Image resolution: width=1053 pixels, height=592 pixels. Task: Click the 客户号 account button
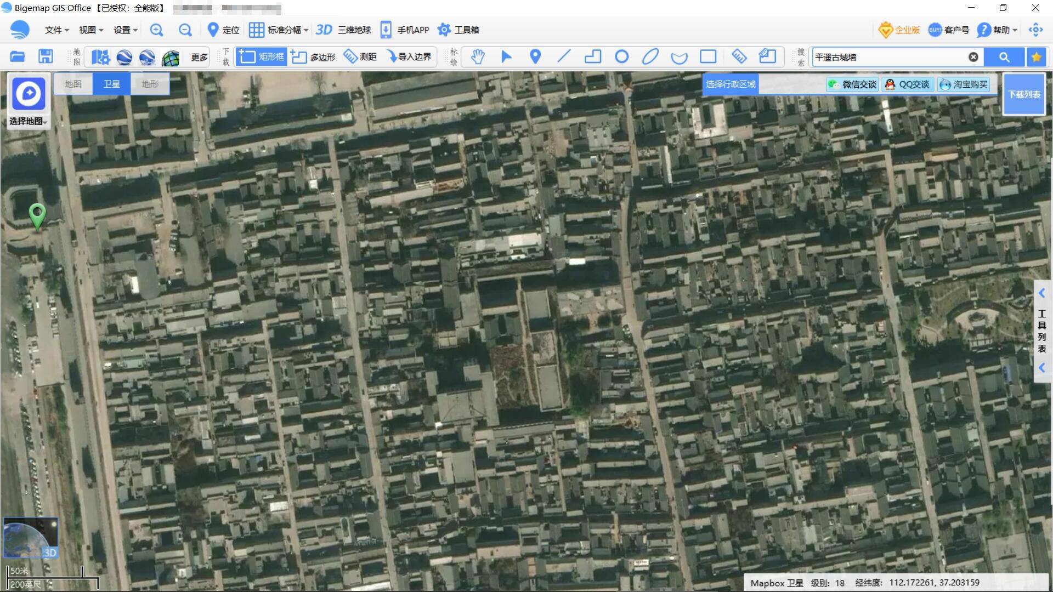[949, 30]
